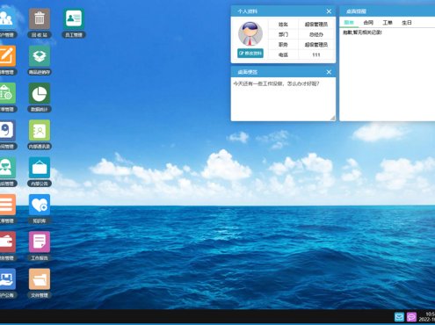Image resolution: width=435 pixels, height=325 pixels.
Task: Open the 内部公告 notice board icon
Action: pyautogui.click(x=40, y=168)
